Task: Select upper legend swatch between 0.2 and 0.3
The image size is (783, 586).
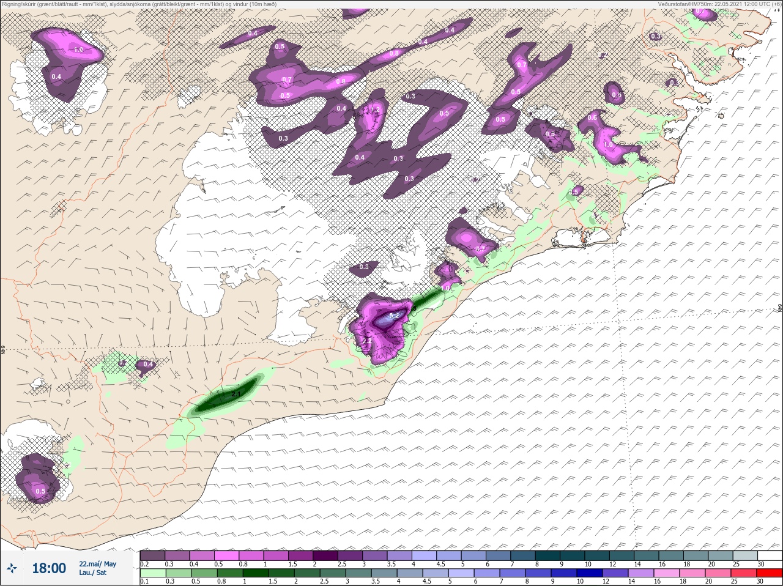Action: coord(153,555)
